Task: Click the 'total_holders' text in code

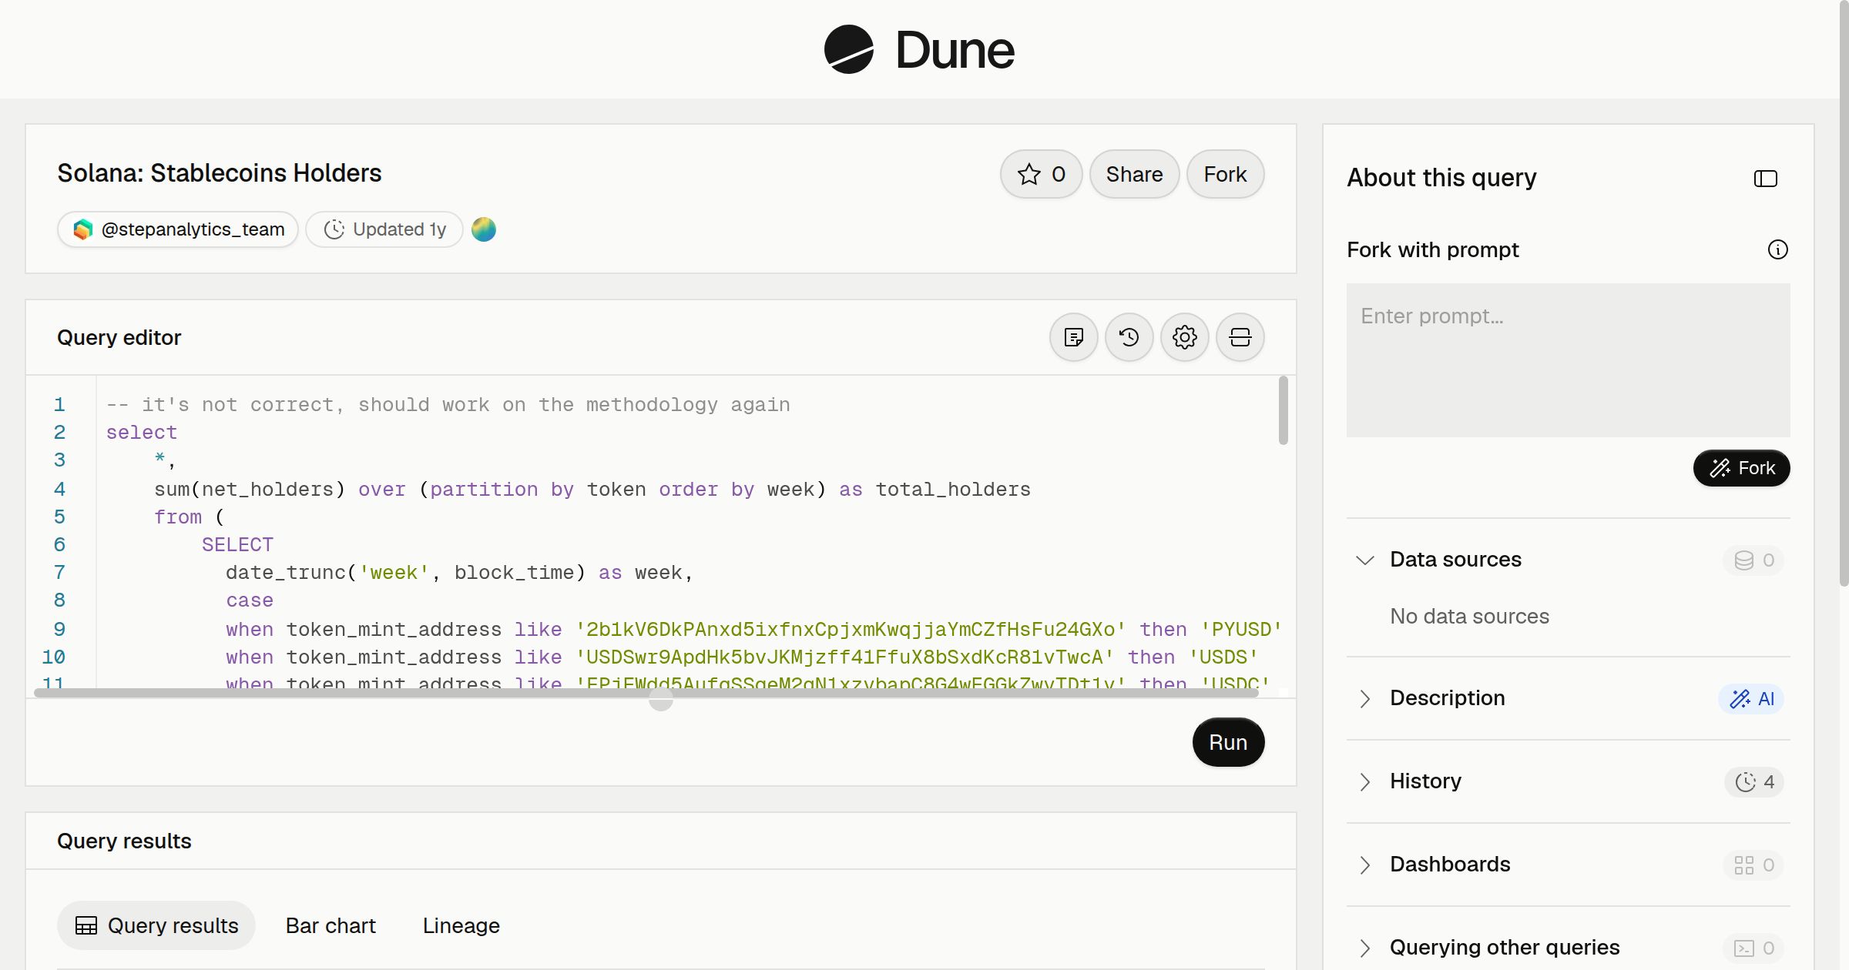Action: (x=953, y=490)
